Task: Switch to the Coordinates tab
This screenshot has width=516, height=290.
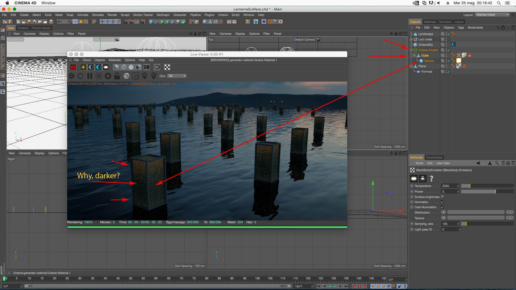Action: pyautogui.click(x=434, y=158)
